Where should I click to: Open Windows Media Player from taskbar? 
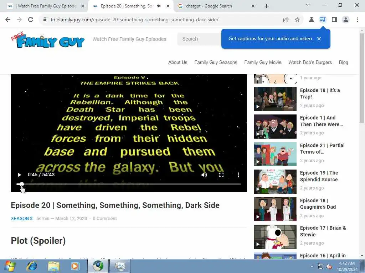[x=75, y=266]
